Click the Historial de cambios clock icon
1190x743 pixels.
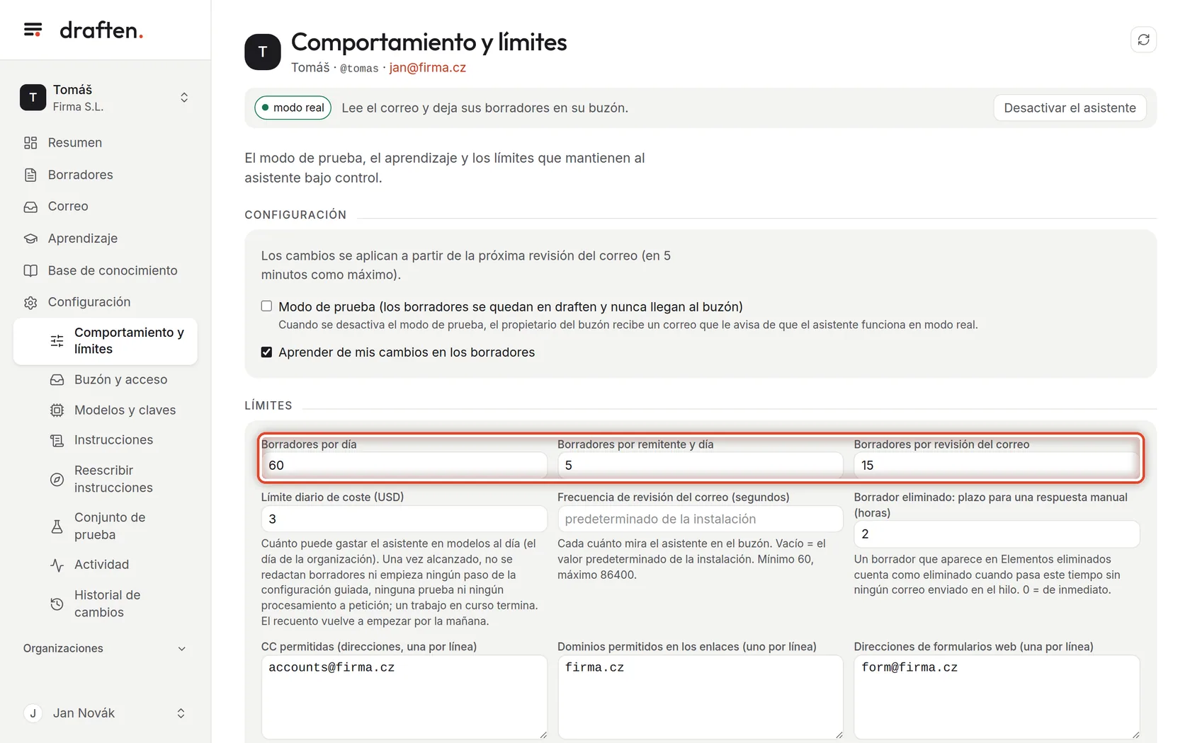click(x=57, y=604)
